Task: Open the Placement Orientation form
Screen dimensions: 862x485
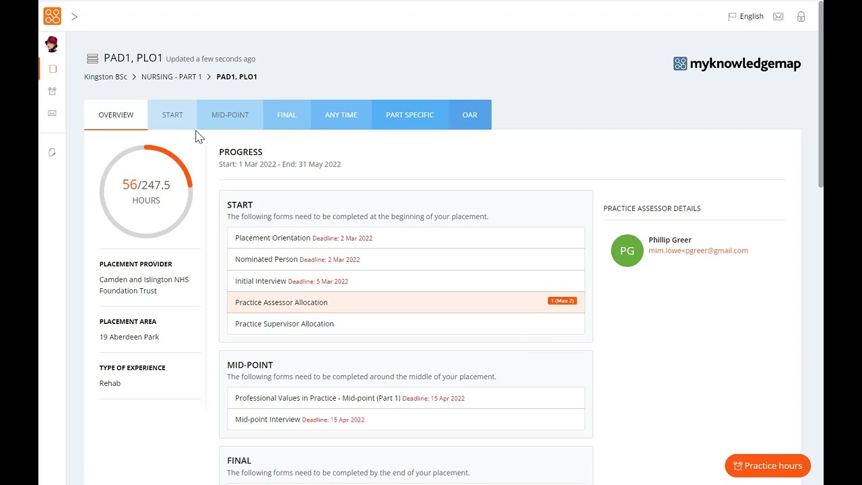Action: pyautogui.click(x=406, y=238)
